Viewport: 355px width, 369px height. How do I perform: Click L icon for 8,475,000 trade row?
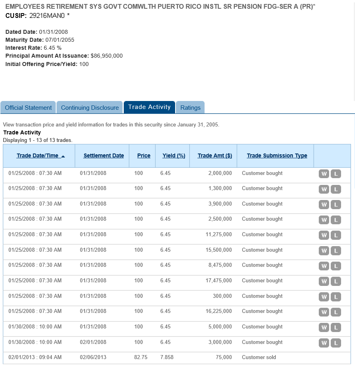336,266
